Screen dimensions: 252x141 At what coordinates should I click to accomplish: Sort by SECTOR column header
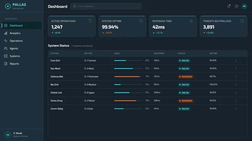(88, 53)
